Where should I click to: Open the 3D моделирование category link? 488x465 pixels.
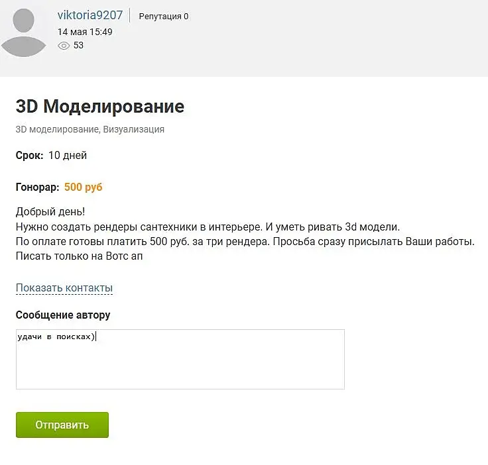[58, 130]
